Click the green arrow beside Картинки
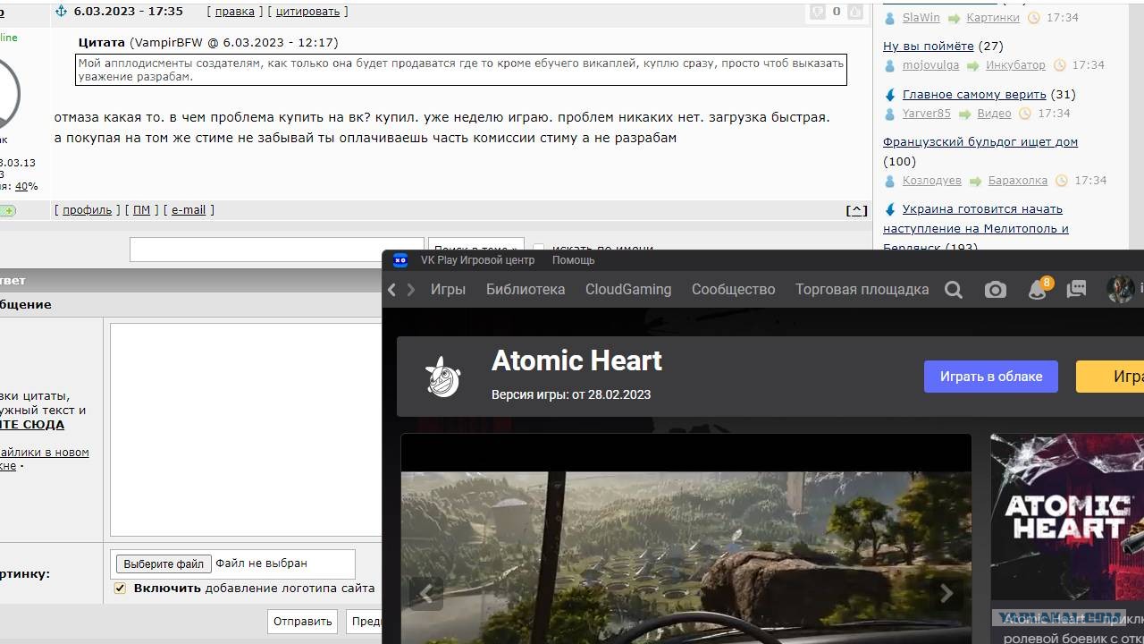The height and width of the screenshot is (644, 1144). pyautogui.click(x=954, y=18)
